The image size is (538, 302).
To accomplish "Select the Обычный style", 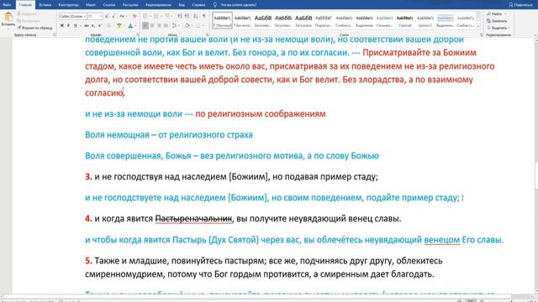I will coord(222,20).
